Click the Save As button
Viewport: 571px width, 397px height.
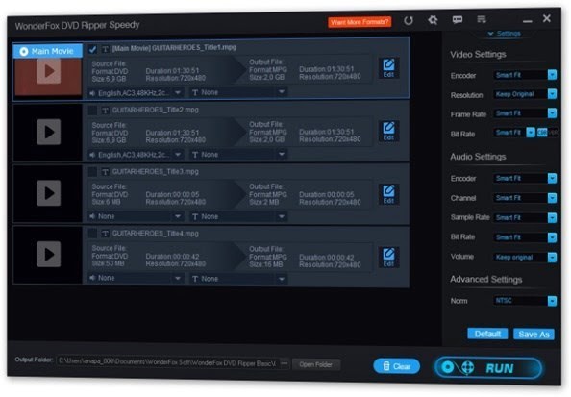coord(534,334)
